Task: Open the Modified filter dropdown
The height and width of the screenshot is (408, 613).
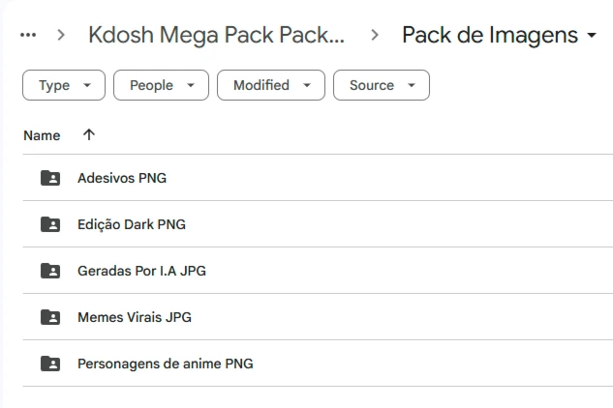Action: (271, 85)
